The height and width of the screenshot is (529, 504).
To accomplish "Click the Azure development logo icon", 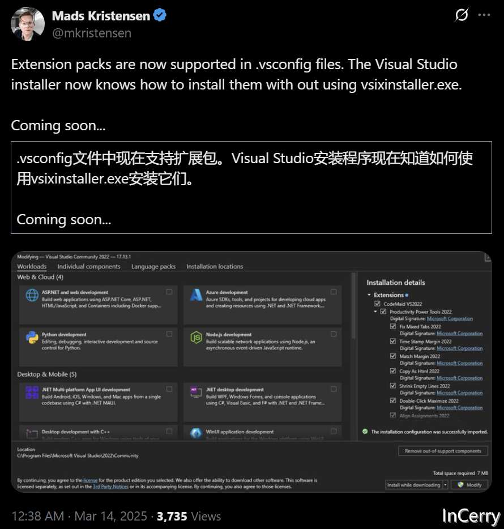I will 196,295.
